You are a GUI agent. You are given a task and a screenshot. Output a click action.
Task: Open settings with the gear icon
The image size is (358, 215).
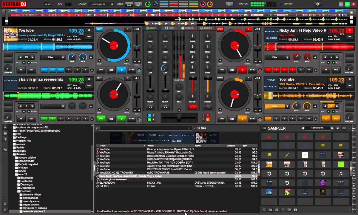tap(318, 4)
